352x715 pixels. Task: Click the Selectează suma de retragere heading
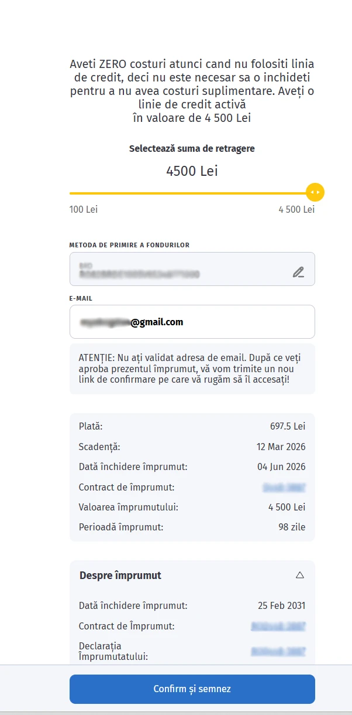tap(192, 148)
